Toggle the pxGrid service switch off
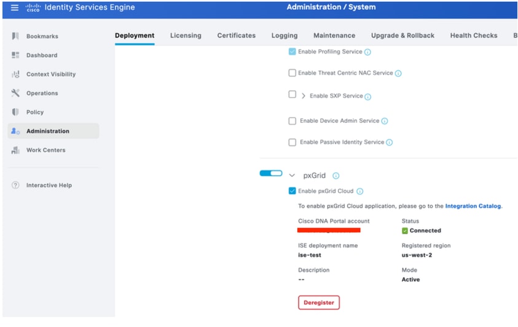Screen dimensions: 518x327 271,173
